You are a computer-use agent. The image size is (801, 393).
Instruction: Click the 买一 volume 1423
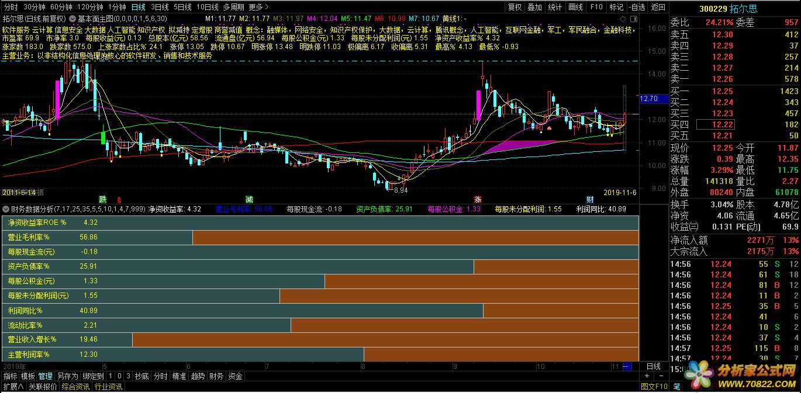[789, 91]
